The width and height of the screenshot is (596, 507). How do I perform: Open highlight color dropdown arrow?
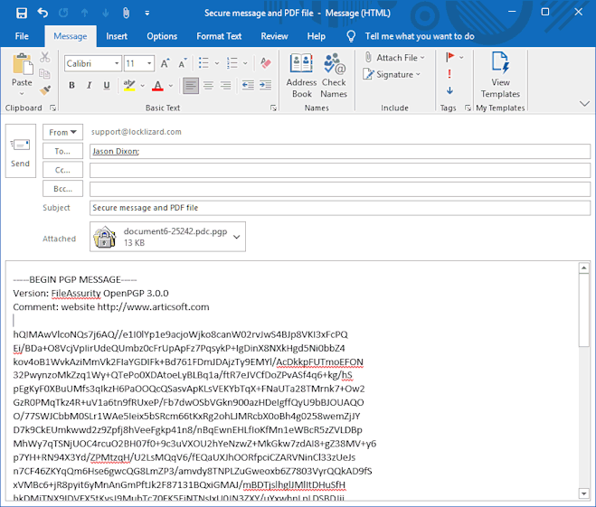coord(143,86)
